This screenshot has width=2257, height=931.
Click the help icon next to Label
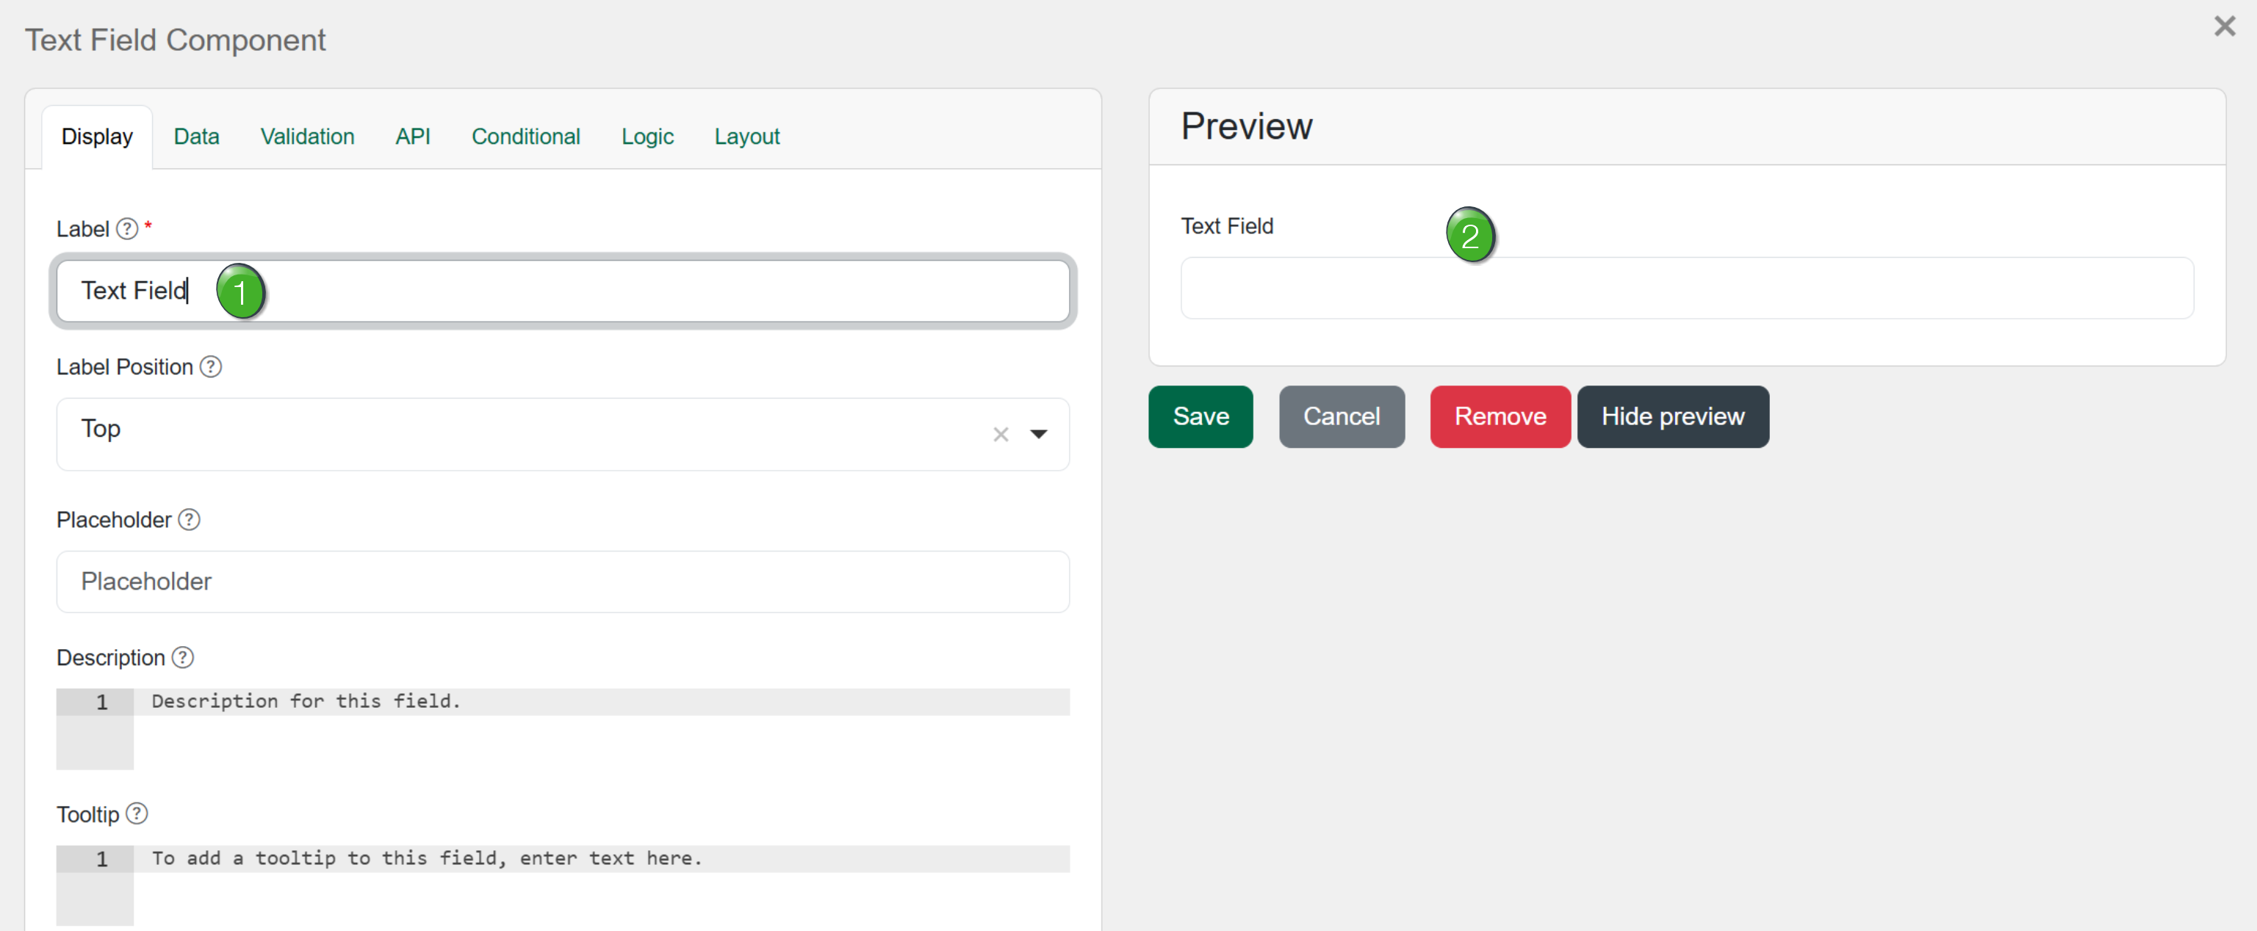(127, 228)
